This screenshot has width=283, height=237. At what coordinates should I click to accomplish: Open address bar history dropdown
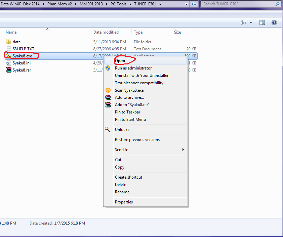coord(187,4)
